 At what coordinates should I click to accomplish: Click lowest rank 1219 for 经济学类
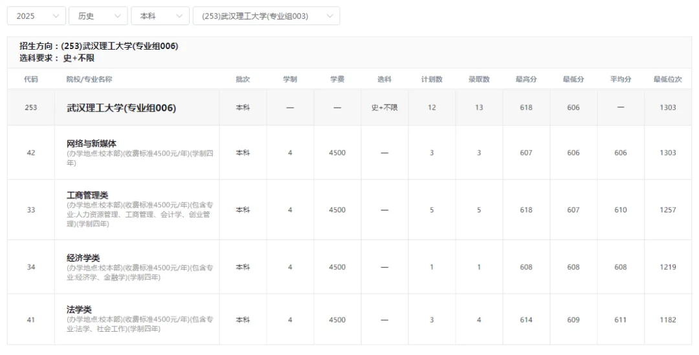pyautogui.click(x=668, y=267)
